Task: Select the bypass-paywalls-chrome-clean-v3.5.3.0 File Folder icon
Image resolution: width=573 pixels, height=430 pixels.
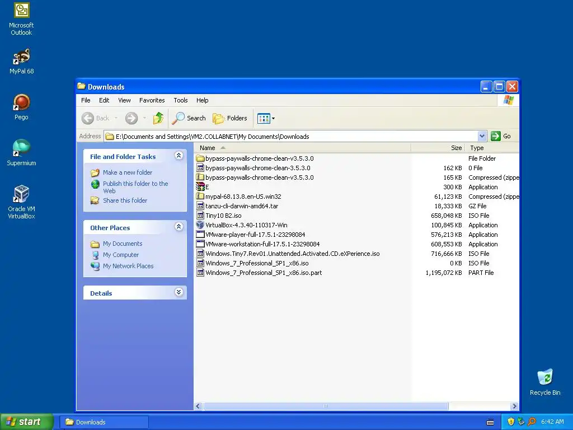Action: point(200,158)
